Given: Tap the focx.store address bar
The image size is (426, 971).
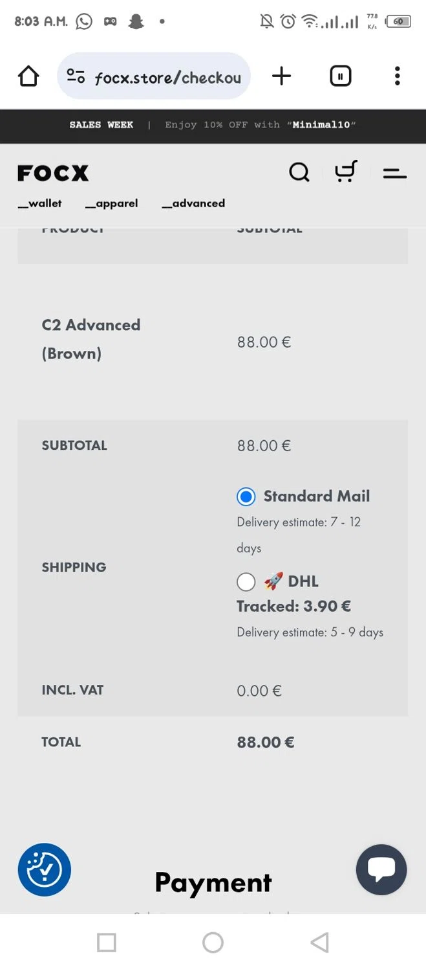Looking at the screenshot, I should 168,78.
